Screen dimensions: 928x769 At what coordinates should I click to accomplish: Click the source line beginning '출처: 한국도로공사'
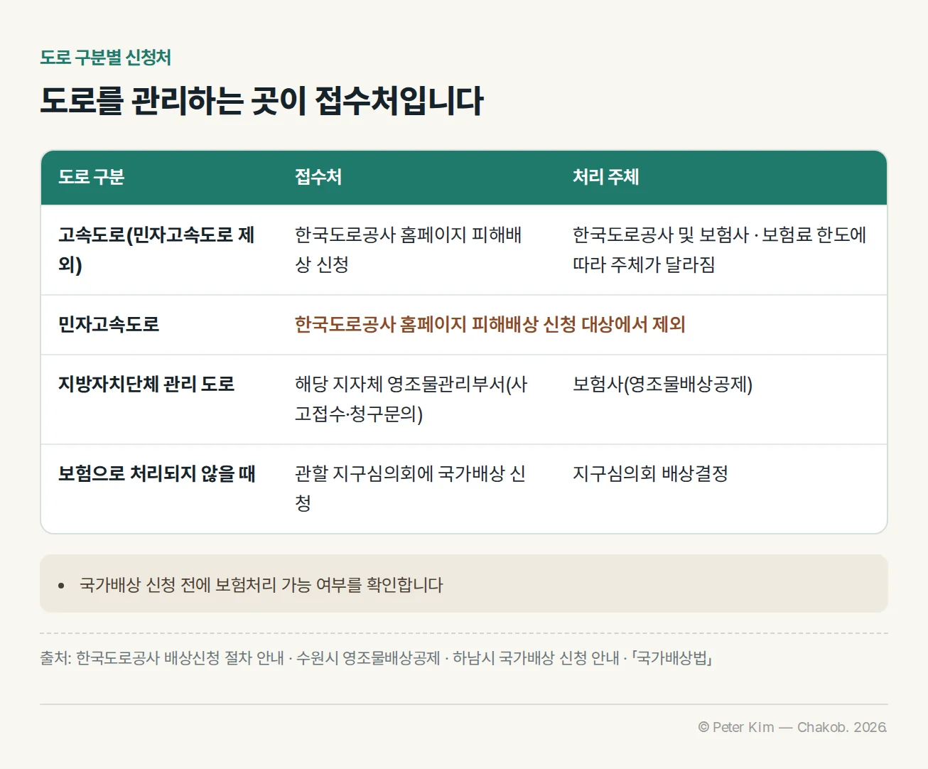click(376, 658)
